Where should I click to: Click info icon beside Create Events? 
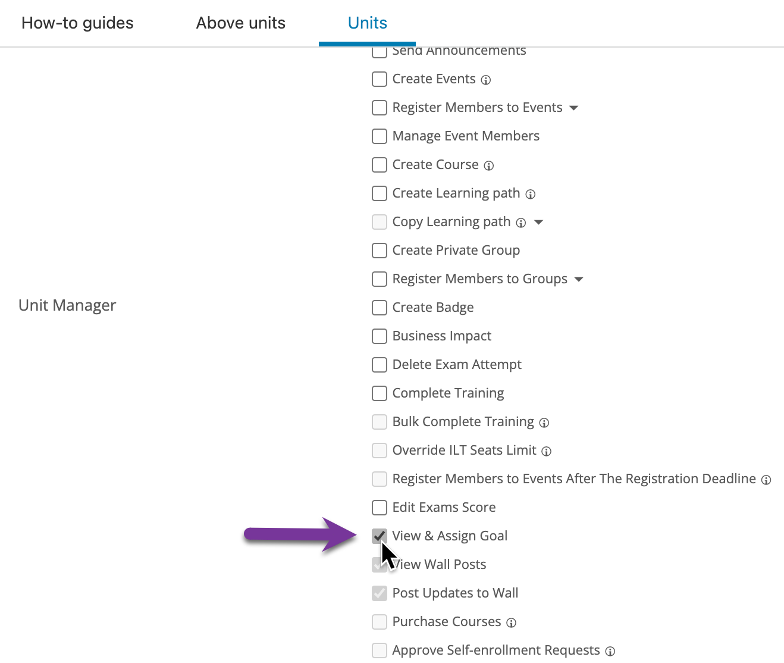[x=486, y=80]
